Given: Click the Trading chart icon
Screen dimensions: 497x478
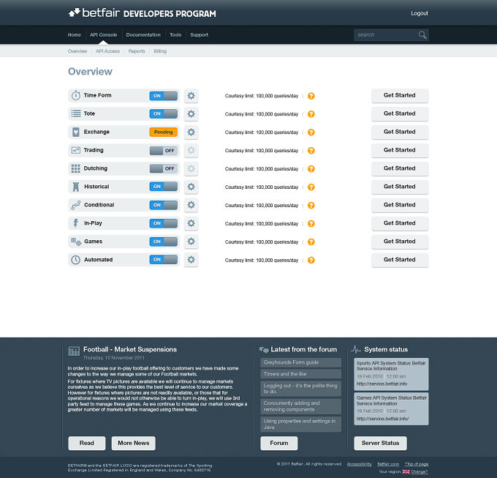Looking at the screenshot, I should pyautogui.click(x=76, y=150).
